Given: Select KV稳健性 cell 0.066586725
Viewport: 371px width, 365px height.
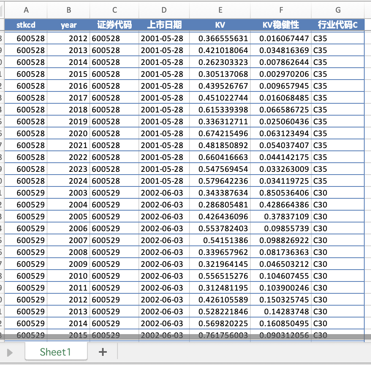Looking at the screenshot, I should click(281, 109).
